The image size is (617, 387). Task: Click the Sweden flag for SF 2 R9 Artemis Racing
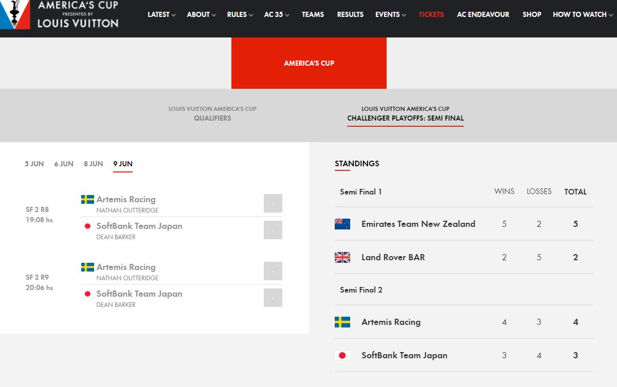[87, 267]
